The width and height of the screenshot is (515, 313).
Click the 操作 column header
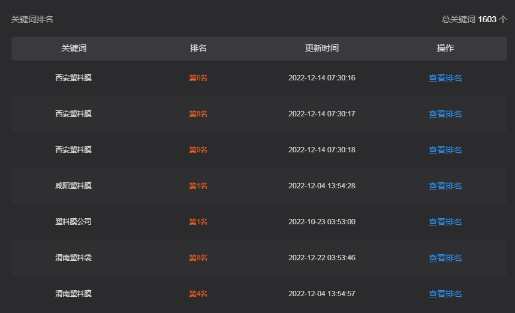(445, 48)
